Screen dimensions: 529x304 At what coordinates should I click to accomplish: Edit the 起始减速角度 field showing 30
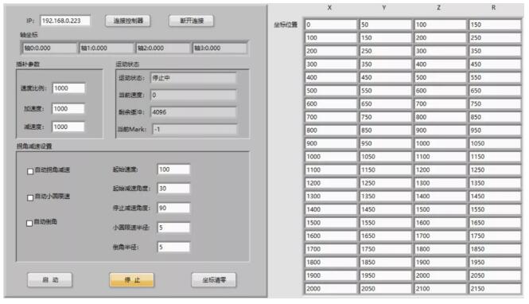(x=173, y=189)
